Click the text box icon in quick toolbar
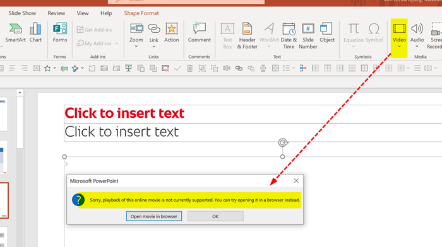The height and width of the screenshot is (247, 442). pos(37,68)
